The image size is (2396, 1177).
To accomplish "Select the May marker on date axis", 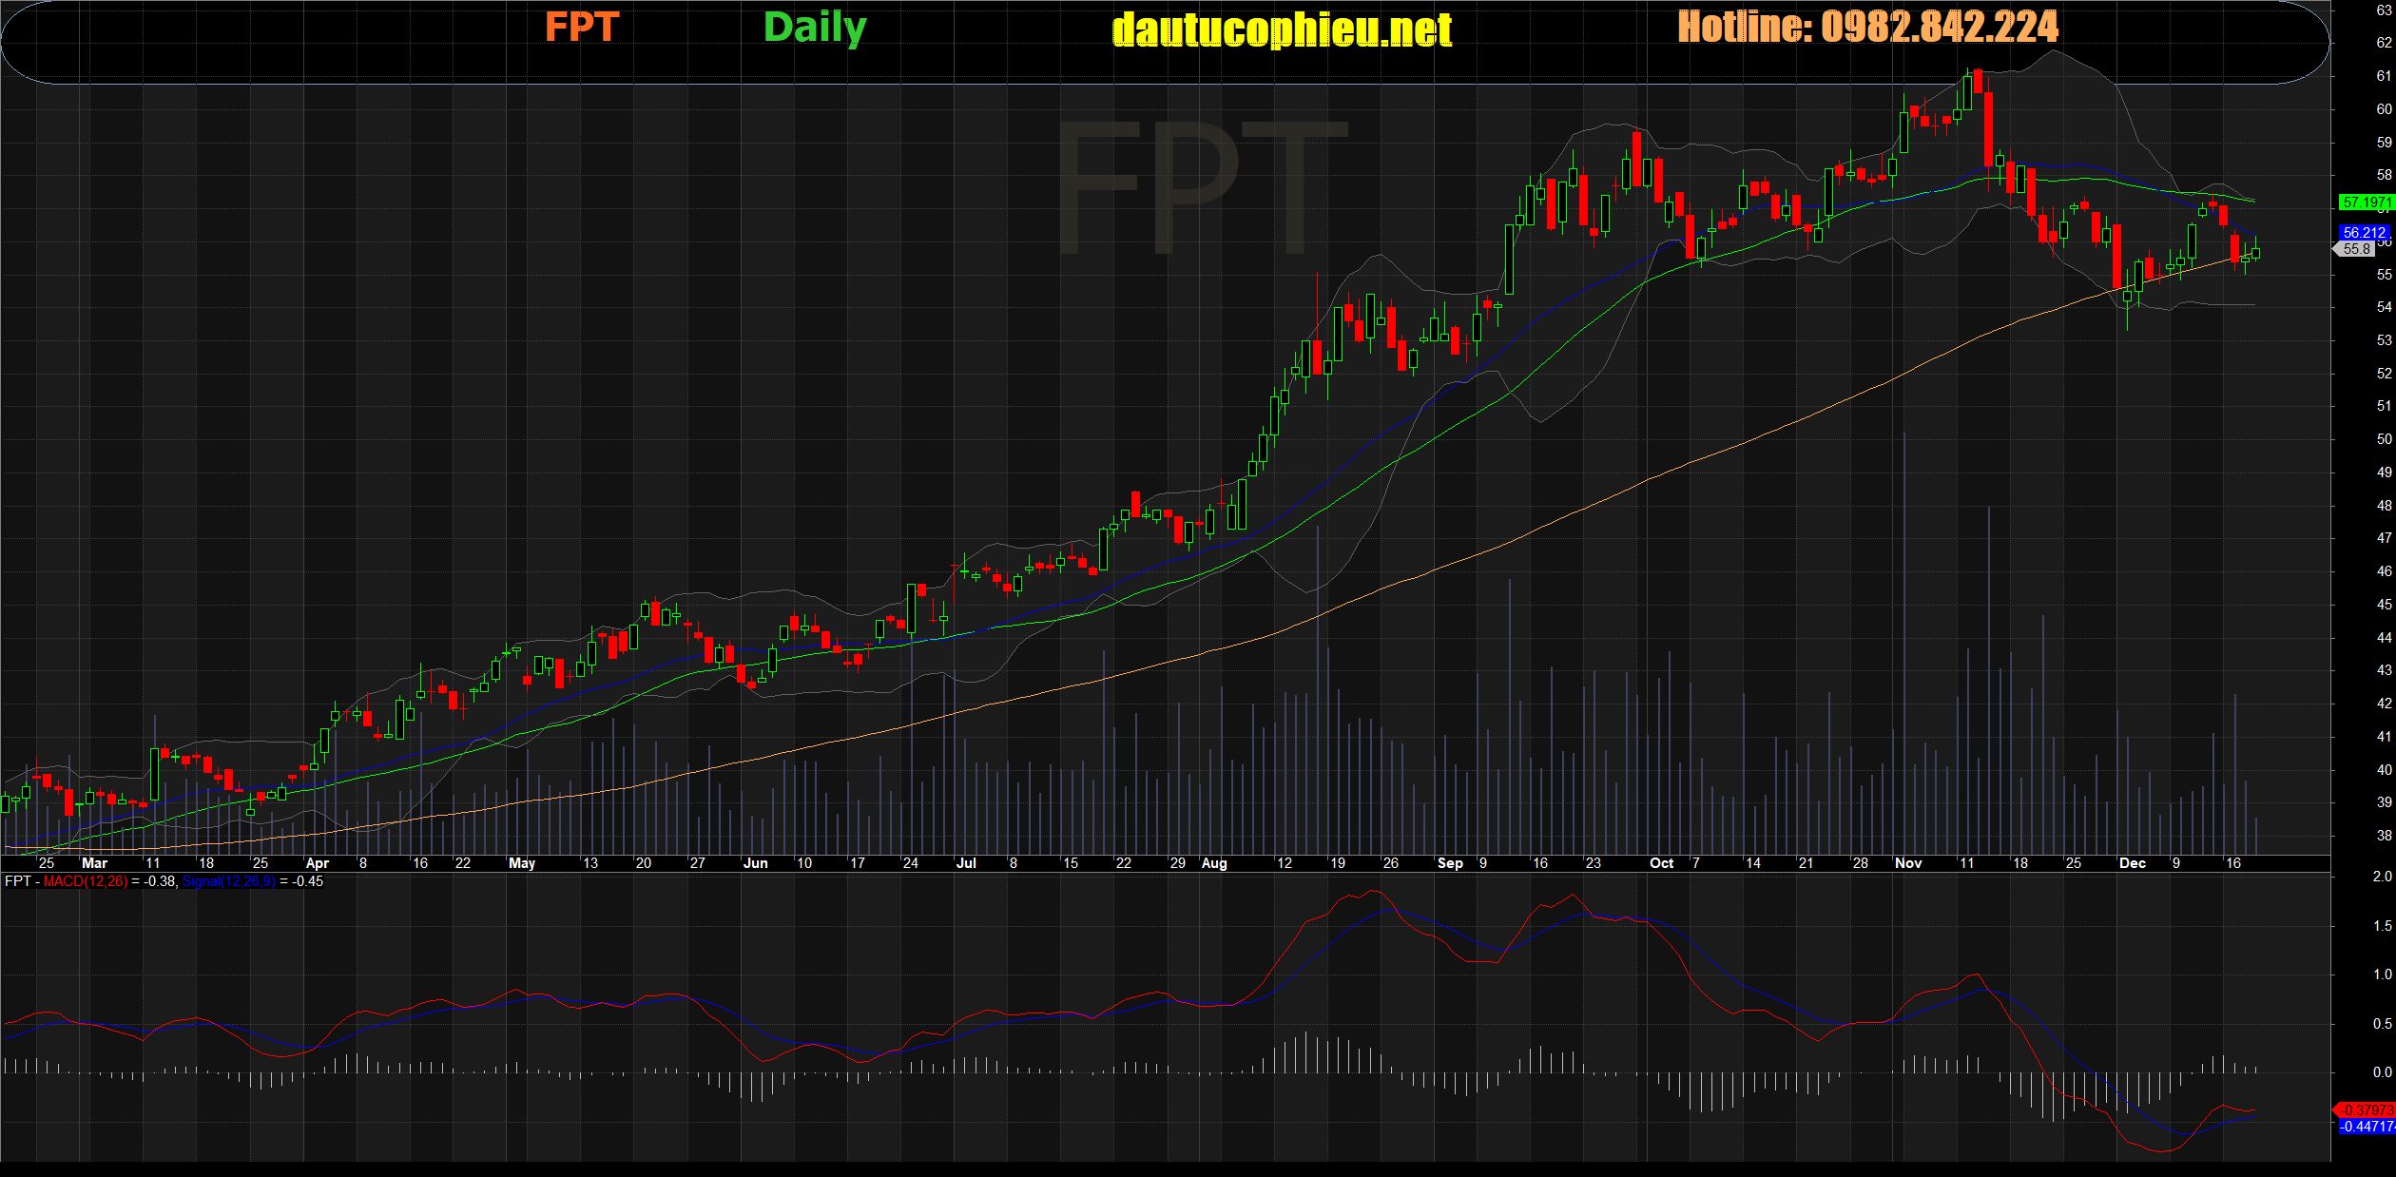I will click(x=522, y=863).
